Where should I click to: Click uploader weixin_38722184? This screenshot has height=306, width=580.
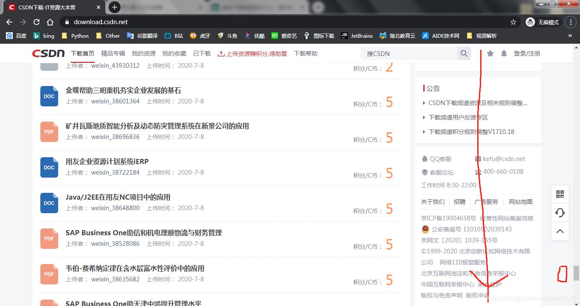click(115, 172)
